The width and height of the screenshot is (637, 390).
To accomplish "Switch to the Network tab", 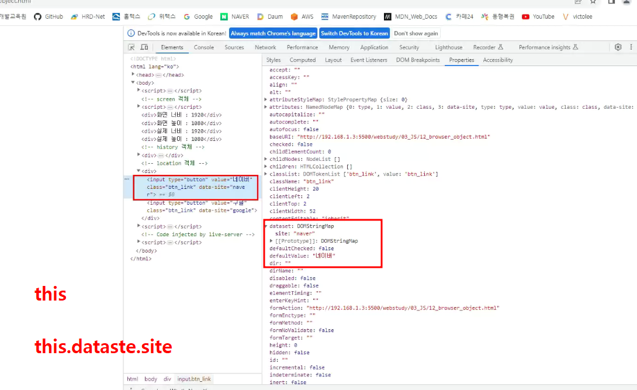I will tap(265, 47).
